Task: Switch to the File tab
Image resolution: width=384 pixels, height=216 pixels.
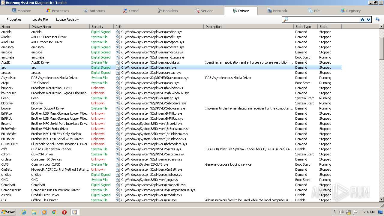Action: (314, 10)
